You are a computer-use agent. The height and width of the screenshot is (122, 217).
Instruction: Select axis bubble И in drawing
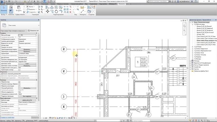click(64, 72)
